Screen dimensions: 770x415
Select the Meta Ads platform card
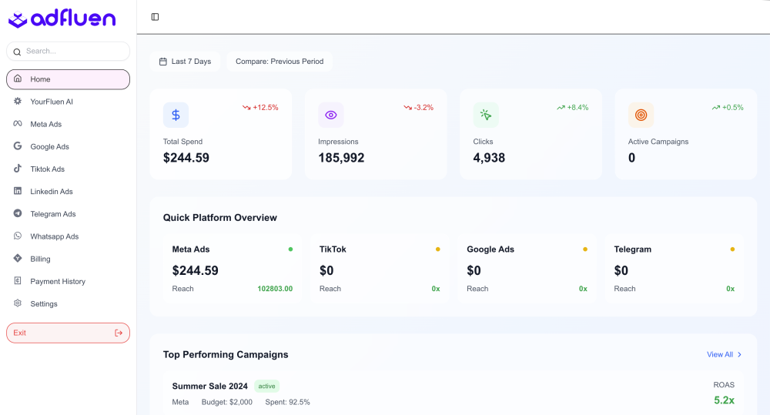pyautogui.click(x=232, y=269)
